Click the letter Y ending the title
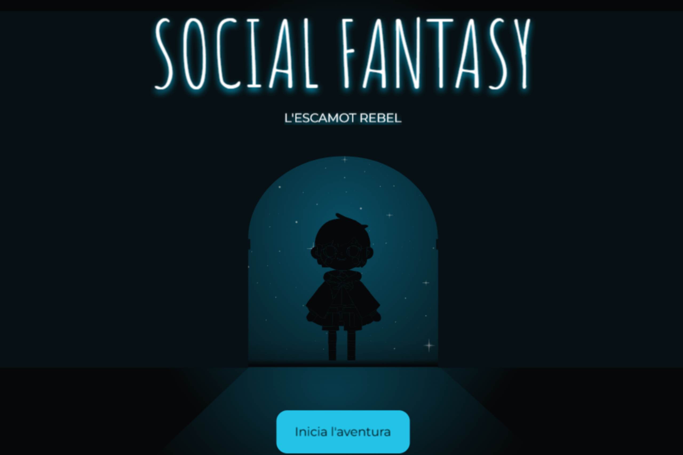This screenshot has width=683, height=455. (521, 53)
